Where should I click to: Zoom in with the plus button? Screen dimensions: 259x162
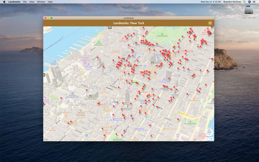(x=211, y=139)
